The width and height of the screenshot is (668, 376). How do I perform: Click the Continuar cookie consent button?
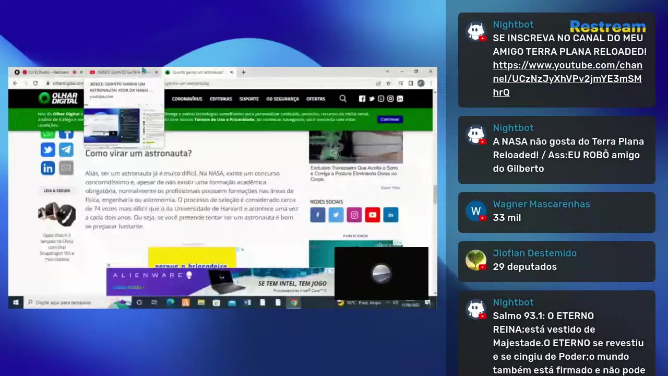coord(390,120)
